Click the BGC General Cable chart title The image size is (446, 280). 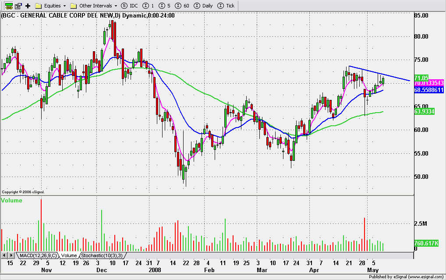[88, 15]
